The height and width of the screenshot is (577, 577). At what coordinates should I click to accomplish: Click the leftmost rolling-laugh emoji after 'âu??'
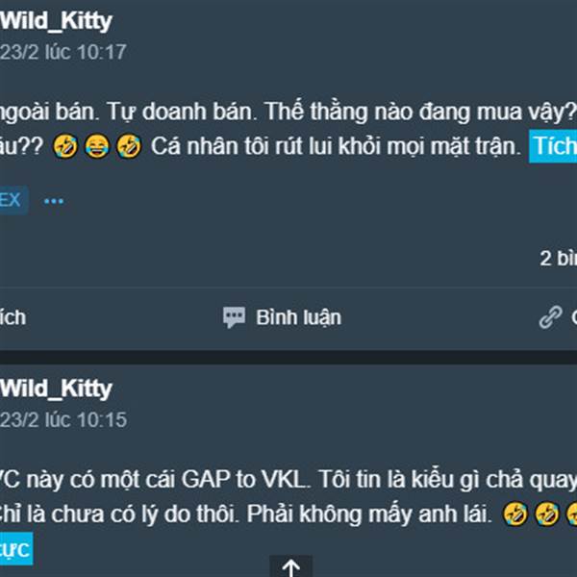65,146
